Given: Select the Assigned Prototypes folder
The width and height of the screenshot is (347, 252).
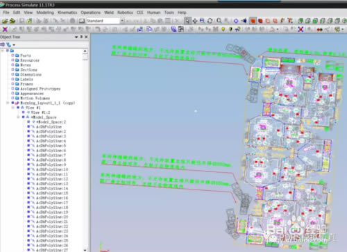Looking at the screenshot, I should (40, 89).
